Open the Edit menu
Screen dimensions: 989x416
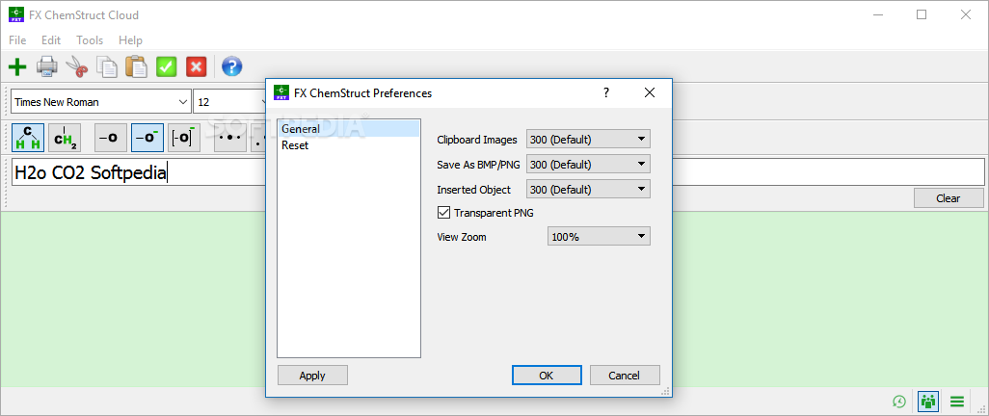[x=51, y=40]
